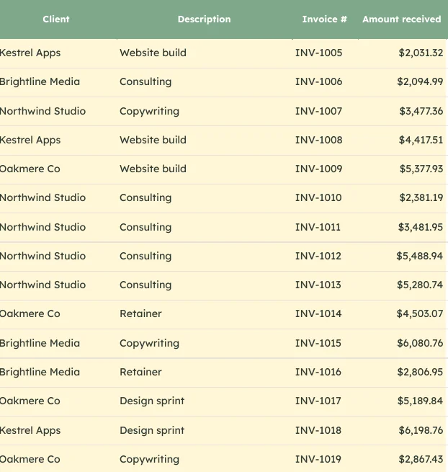Select invoice number INV-1019

[x=318, y=459]
